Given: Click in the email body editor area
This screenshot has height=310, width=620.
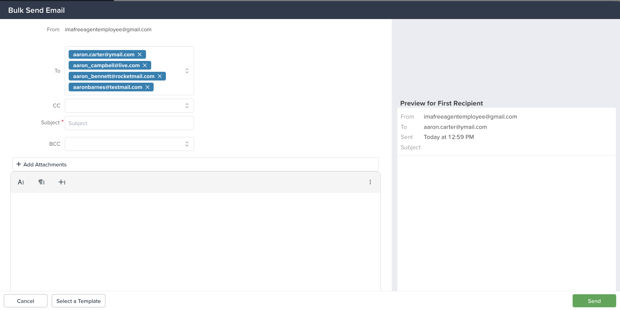Looking at the screenshot, I should tap(196, 241).
